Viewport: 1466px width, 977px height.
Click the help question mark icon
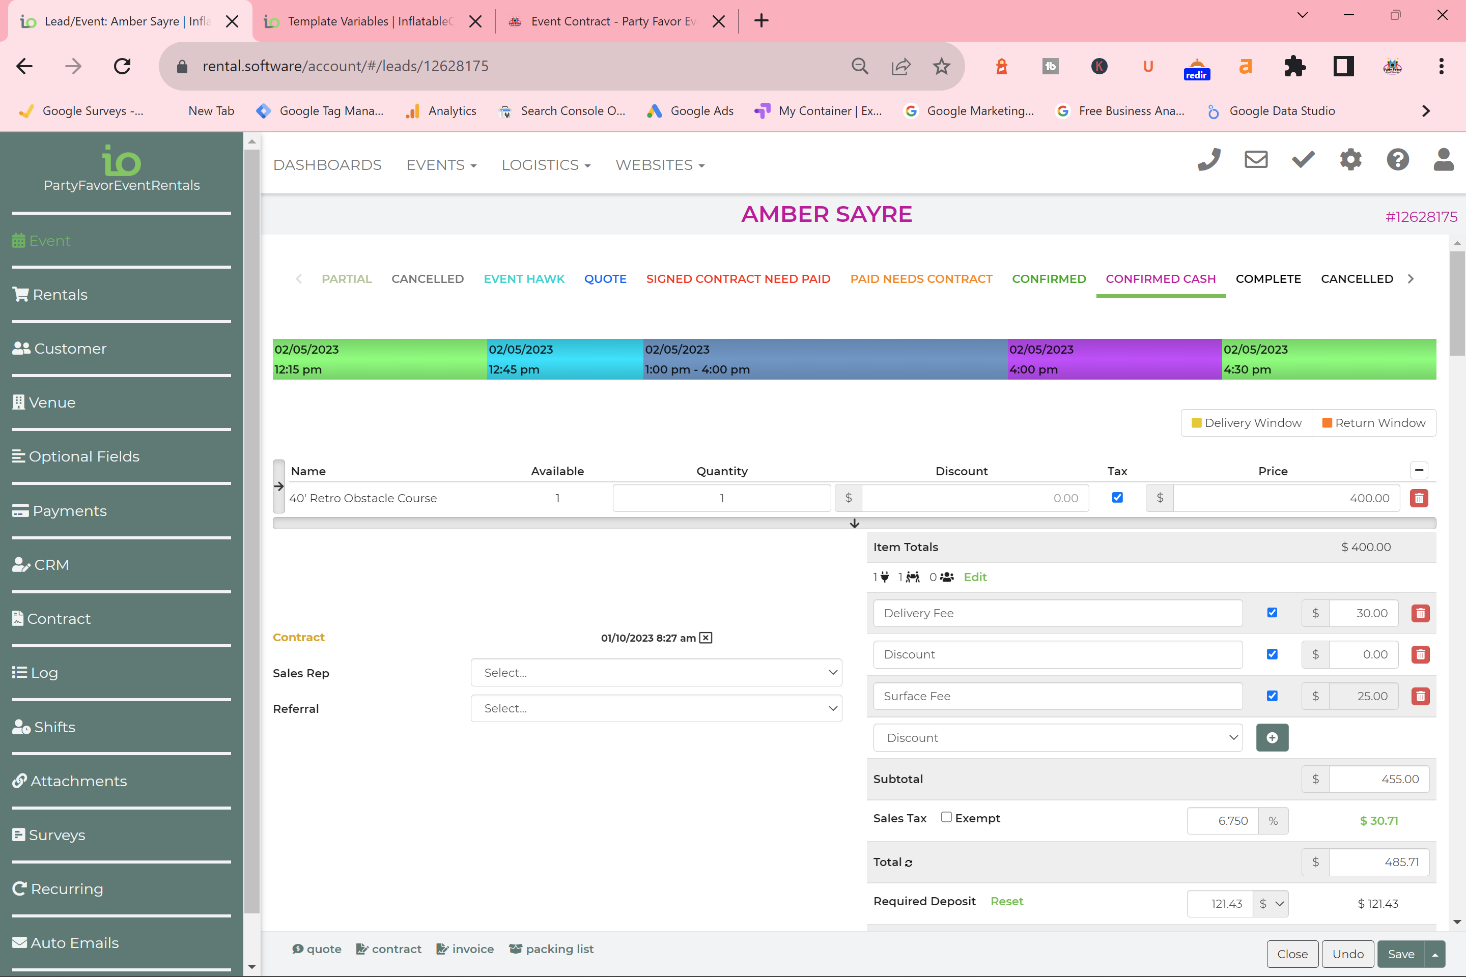pyautogui.click(x=1397, y=159)
